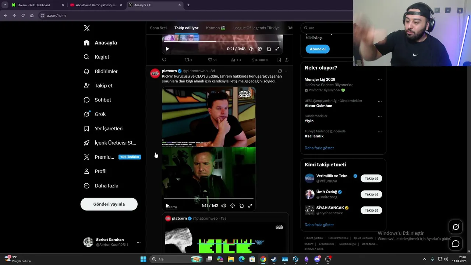The width and height of the screenshot is (471, 265).
Task: Enter fullscreen on the 0:48 video
Action: pyautogui.click(x=277, y=49)
